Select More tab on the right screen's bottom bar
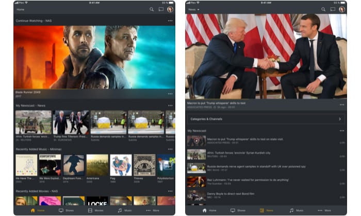 [324, 210]
